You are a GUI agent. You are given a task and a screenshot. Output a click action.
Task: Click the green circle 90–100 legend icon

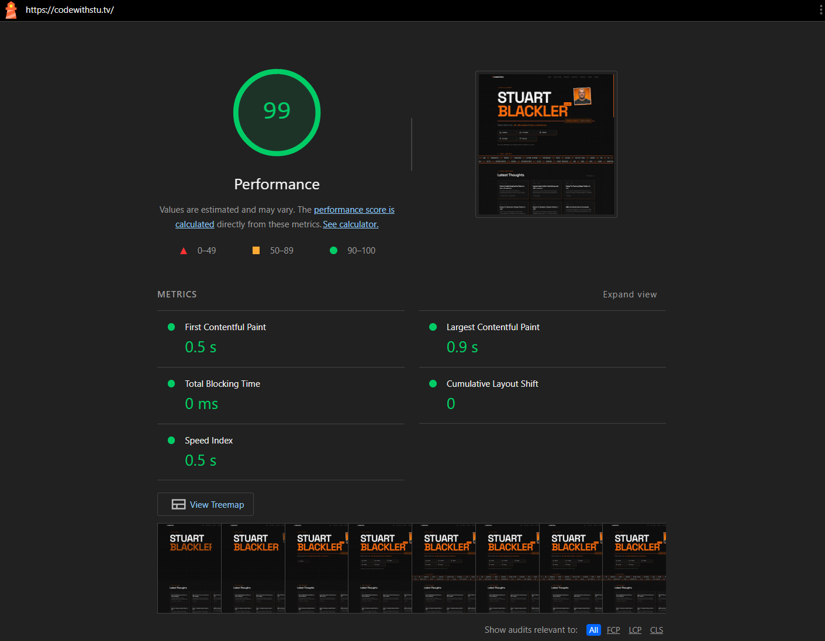333,250
